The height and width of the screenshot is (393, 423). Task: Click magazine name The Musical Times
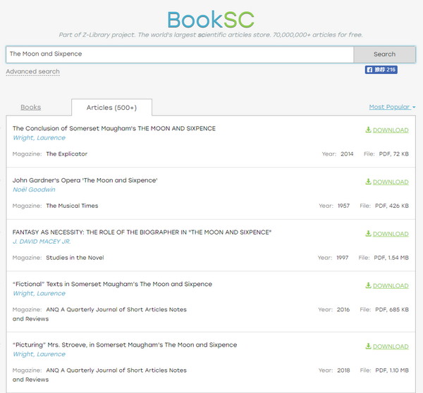(x=72, y=206)
